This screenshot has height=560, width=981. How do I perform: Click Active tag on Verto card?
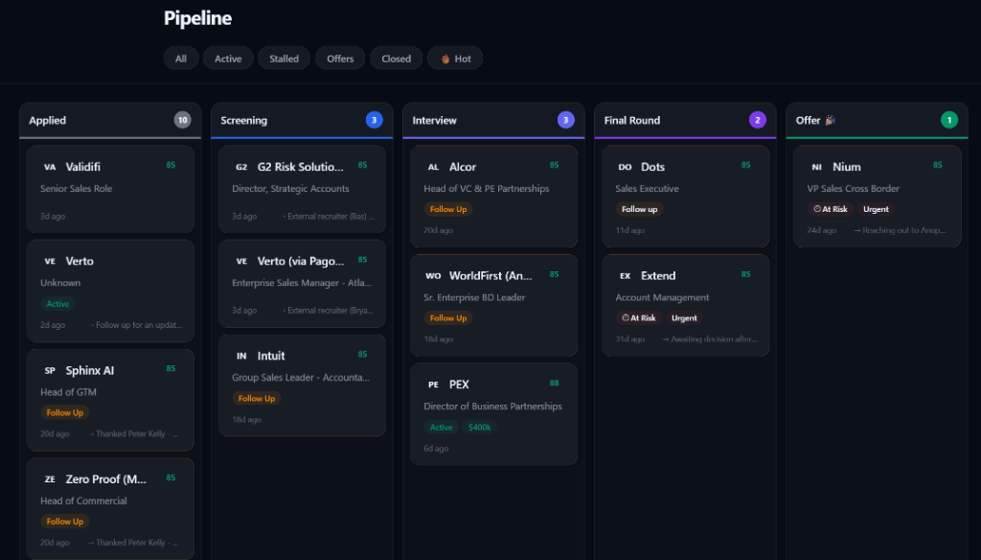click(57, 304)
